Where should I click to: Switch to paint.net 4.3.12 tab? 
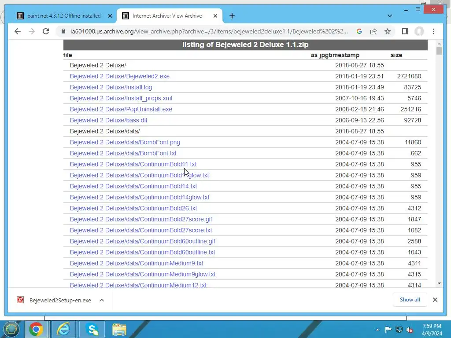(x=64, y=16)
